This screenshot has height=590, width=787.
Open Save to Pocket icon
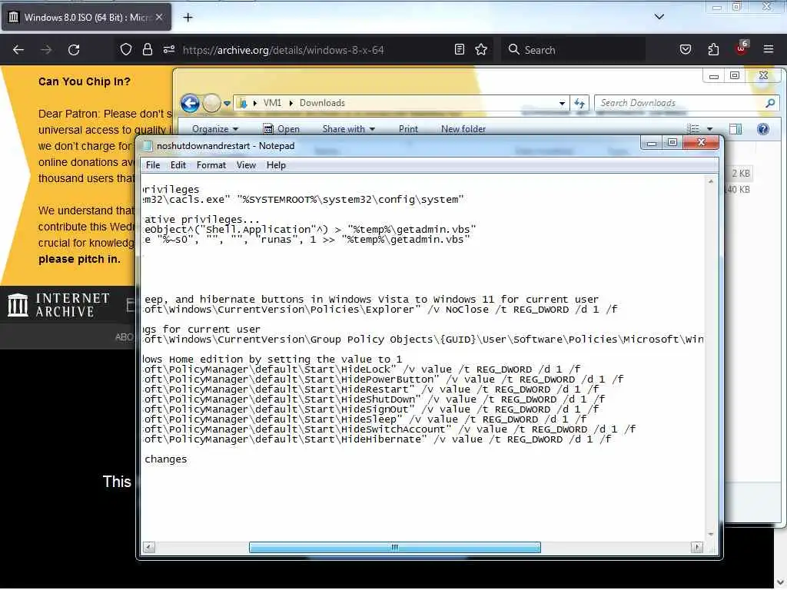click(685, 49)
